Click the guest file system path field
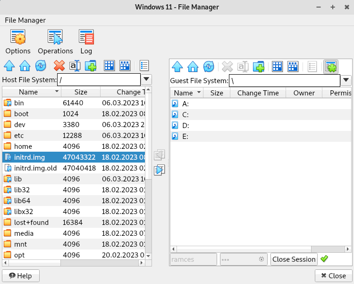 point(285,80)
